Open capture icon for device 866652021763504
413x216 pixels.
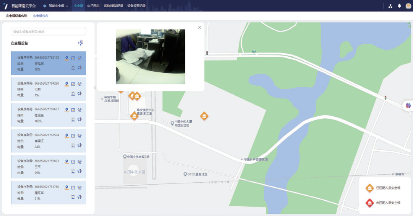(x=73, y=136)
